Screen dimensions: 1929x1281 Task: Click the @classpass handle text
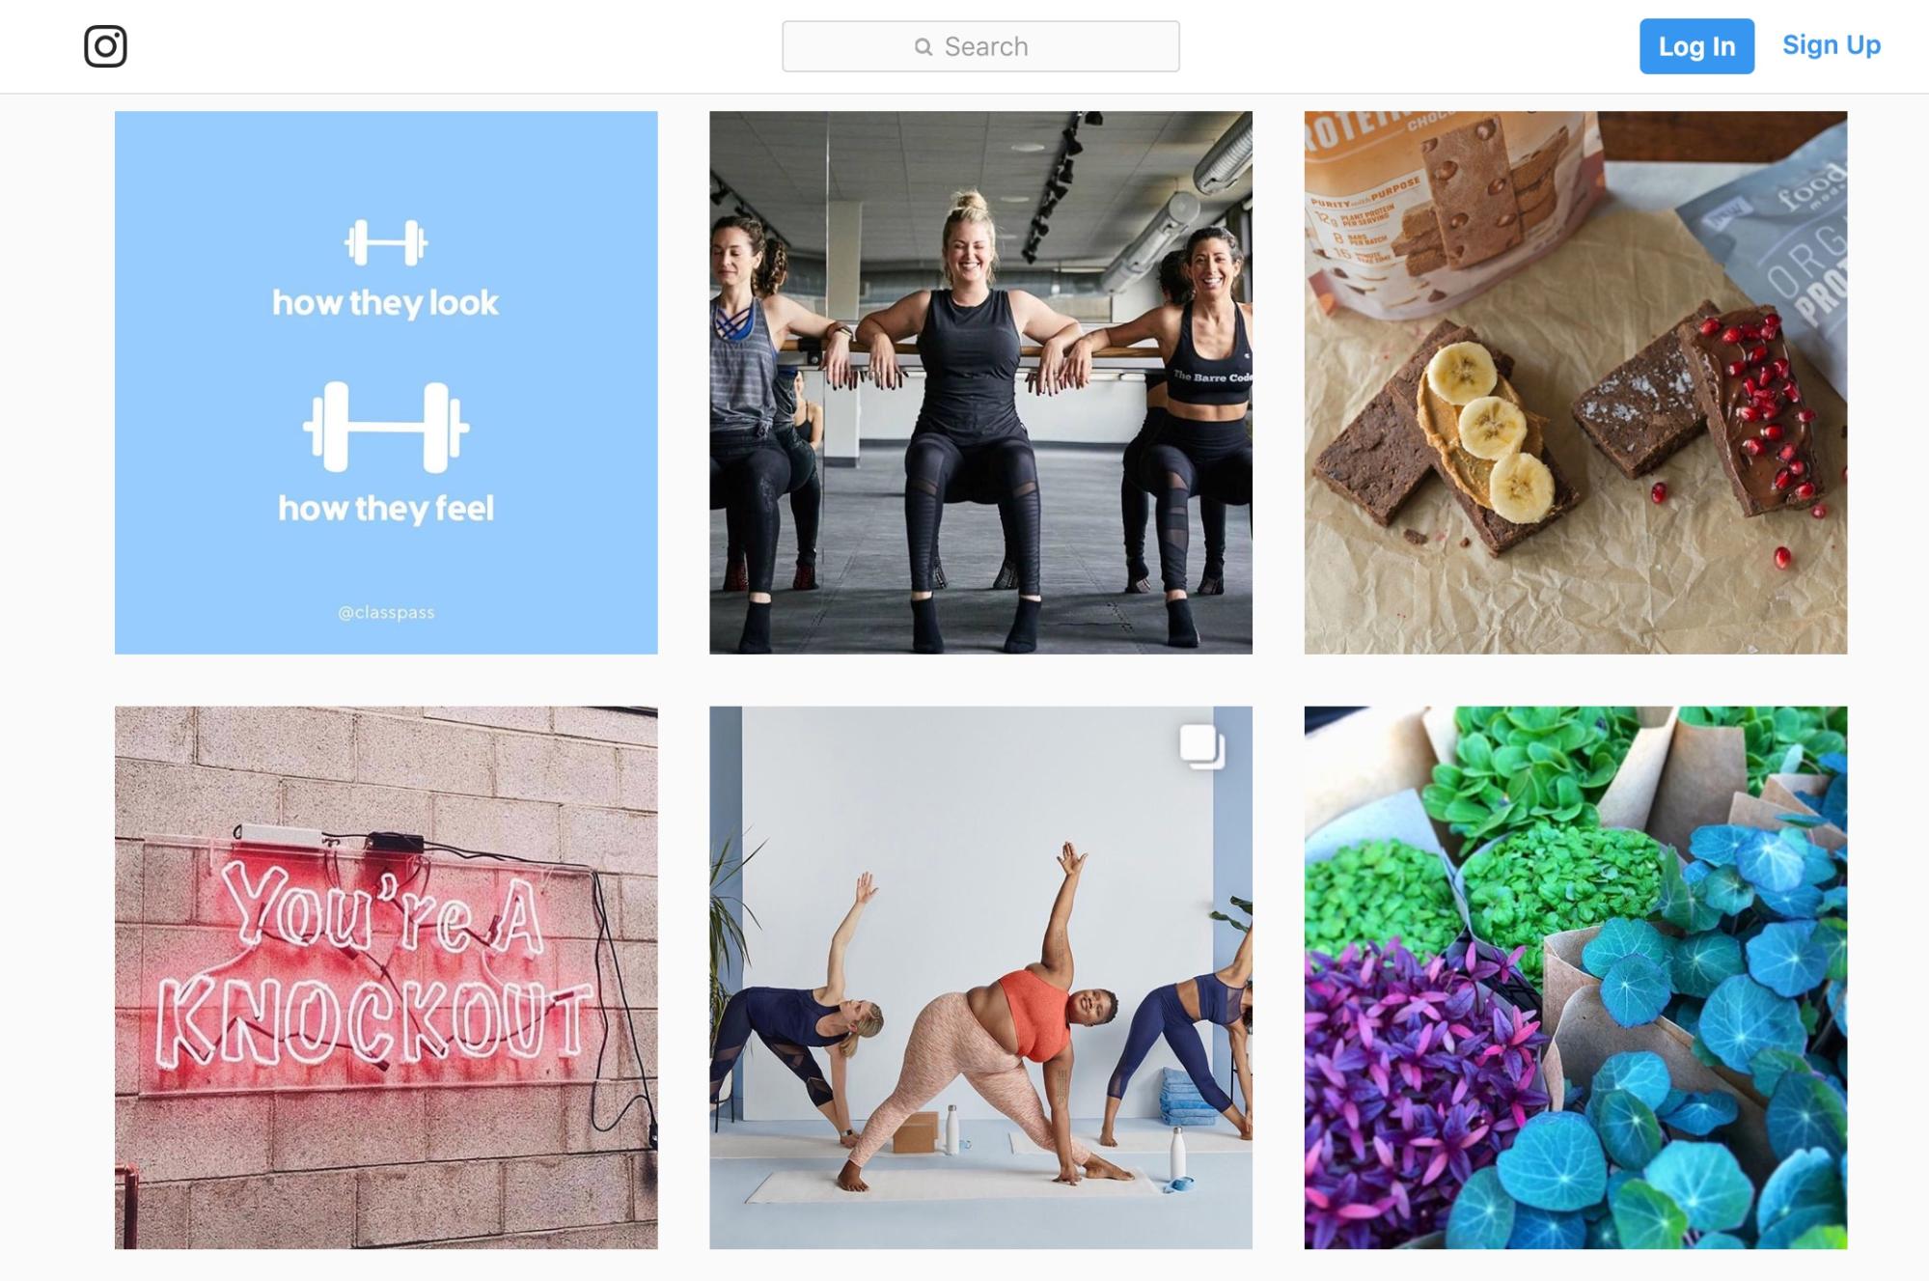(386, 613)
